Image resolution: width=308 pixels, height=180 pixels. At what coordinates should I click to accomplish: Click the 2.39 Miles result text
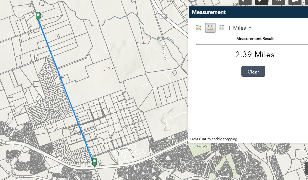coord(254,55)
